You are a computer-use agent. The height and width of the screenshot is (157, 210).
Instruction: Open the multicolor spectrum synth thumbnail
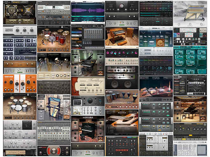(x=156, y=66)
